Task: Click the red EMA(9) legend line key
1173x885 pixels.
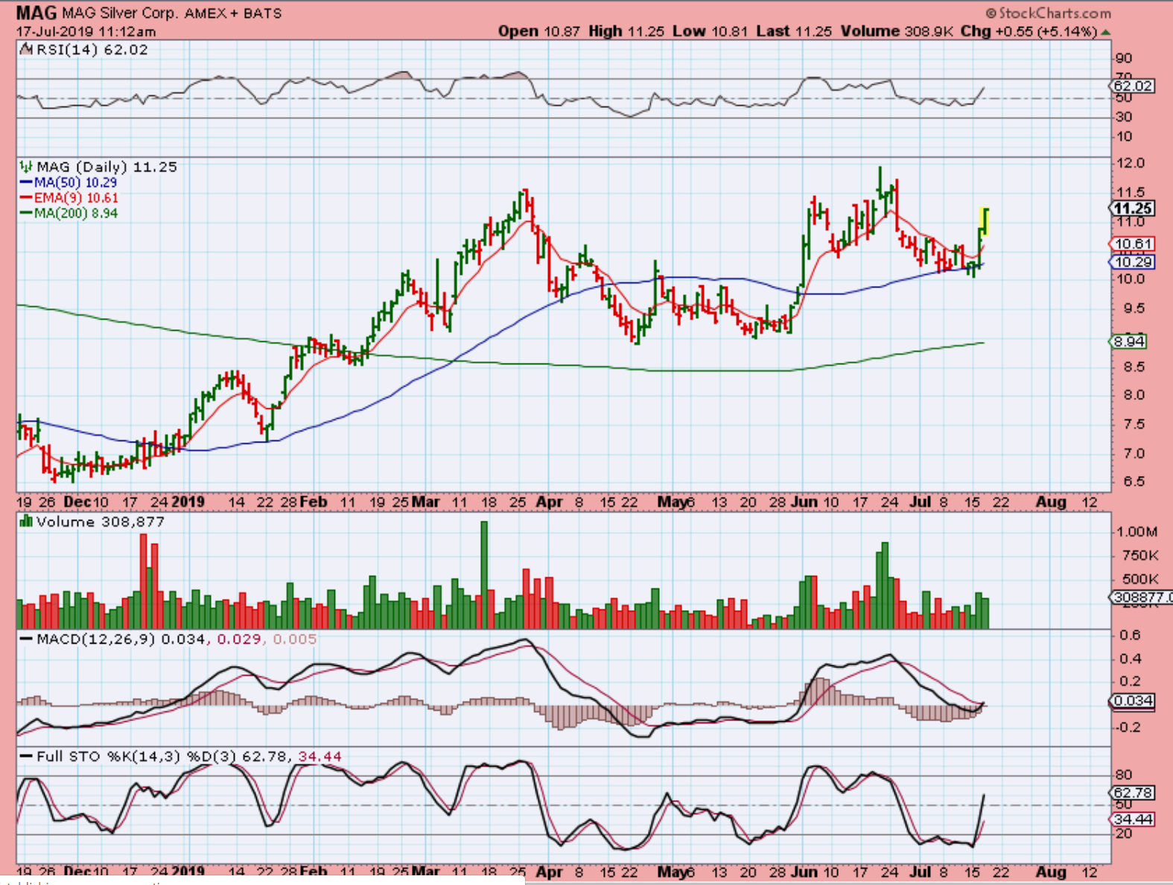Action: coord(26,198)
